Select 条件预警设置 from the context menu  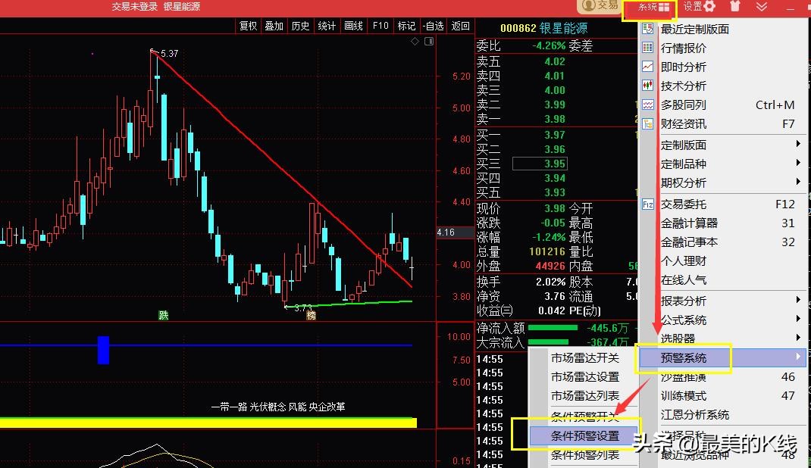tap(587, 435)
